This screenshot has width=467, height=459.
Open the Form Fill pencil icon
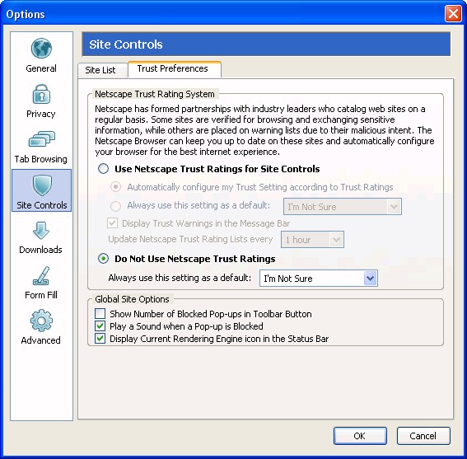(x=41, y=276)
